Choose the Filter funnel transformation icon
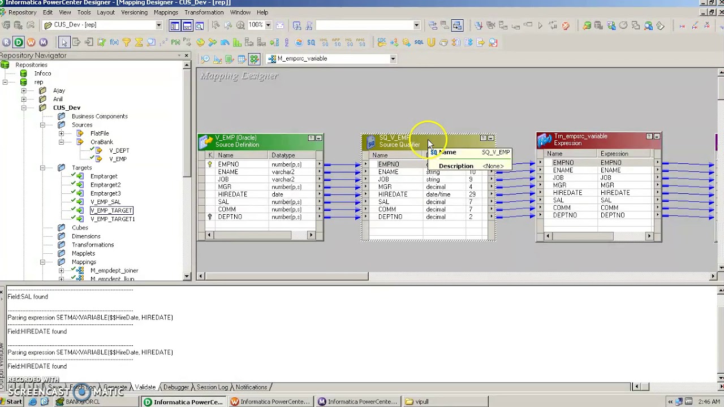 pyautogui.click(x=127, y=42)
